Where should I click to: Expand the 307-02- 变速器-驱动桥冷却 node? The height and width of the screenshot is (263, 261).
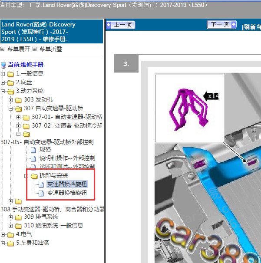tap(19, 126)
